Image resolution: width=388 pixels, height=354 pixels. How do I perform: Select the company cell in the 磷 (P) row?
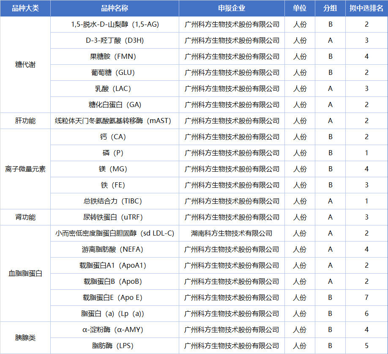[232, 153]
